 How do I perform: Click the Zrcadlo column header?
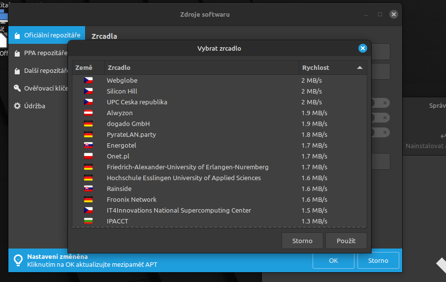[201, 67]
